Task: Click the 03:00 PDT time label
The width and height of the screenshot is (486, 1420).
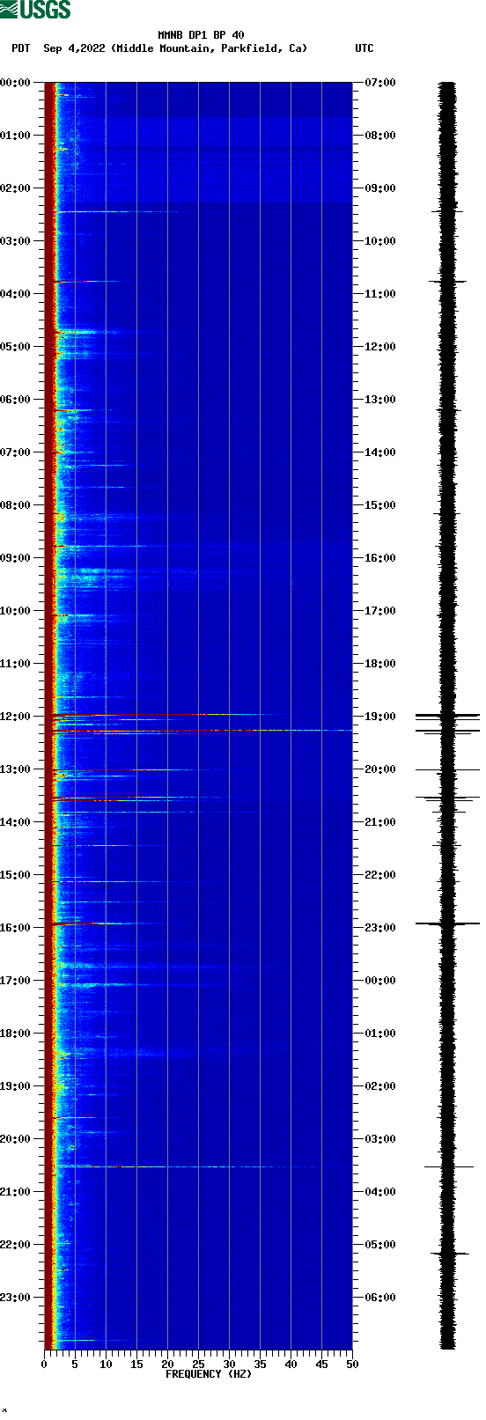Action: click(15, 241)
